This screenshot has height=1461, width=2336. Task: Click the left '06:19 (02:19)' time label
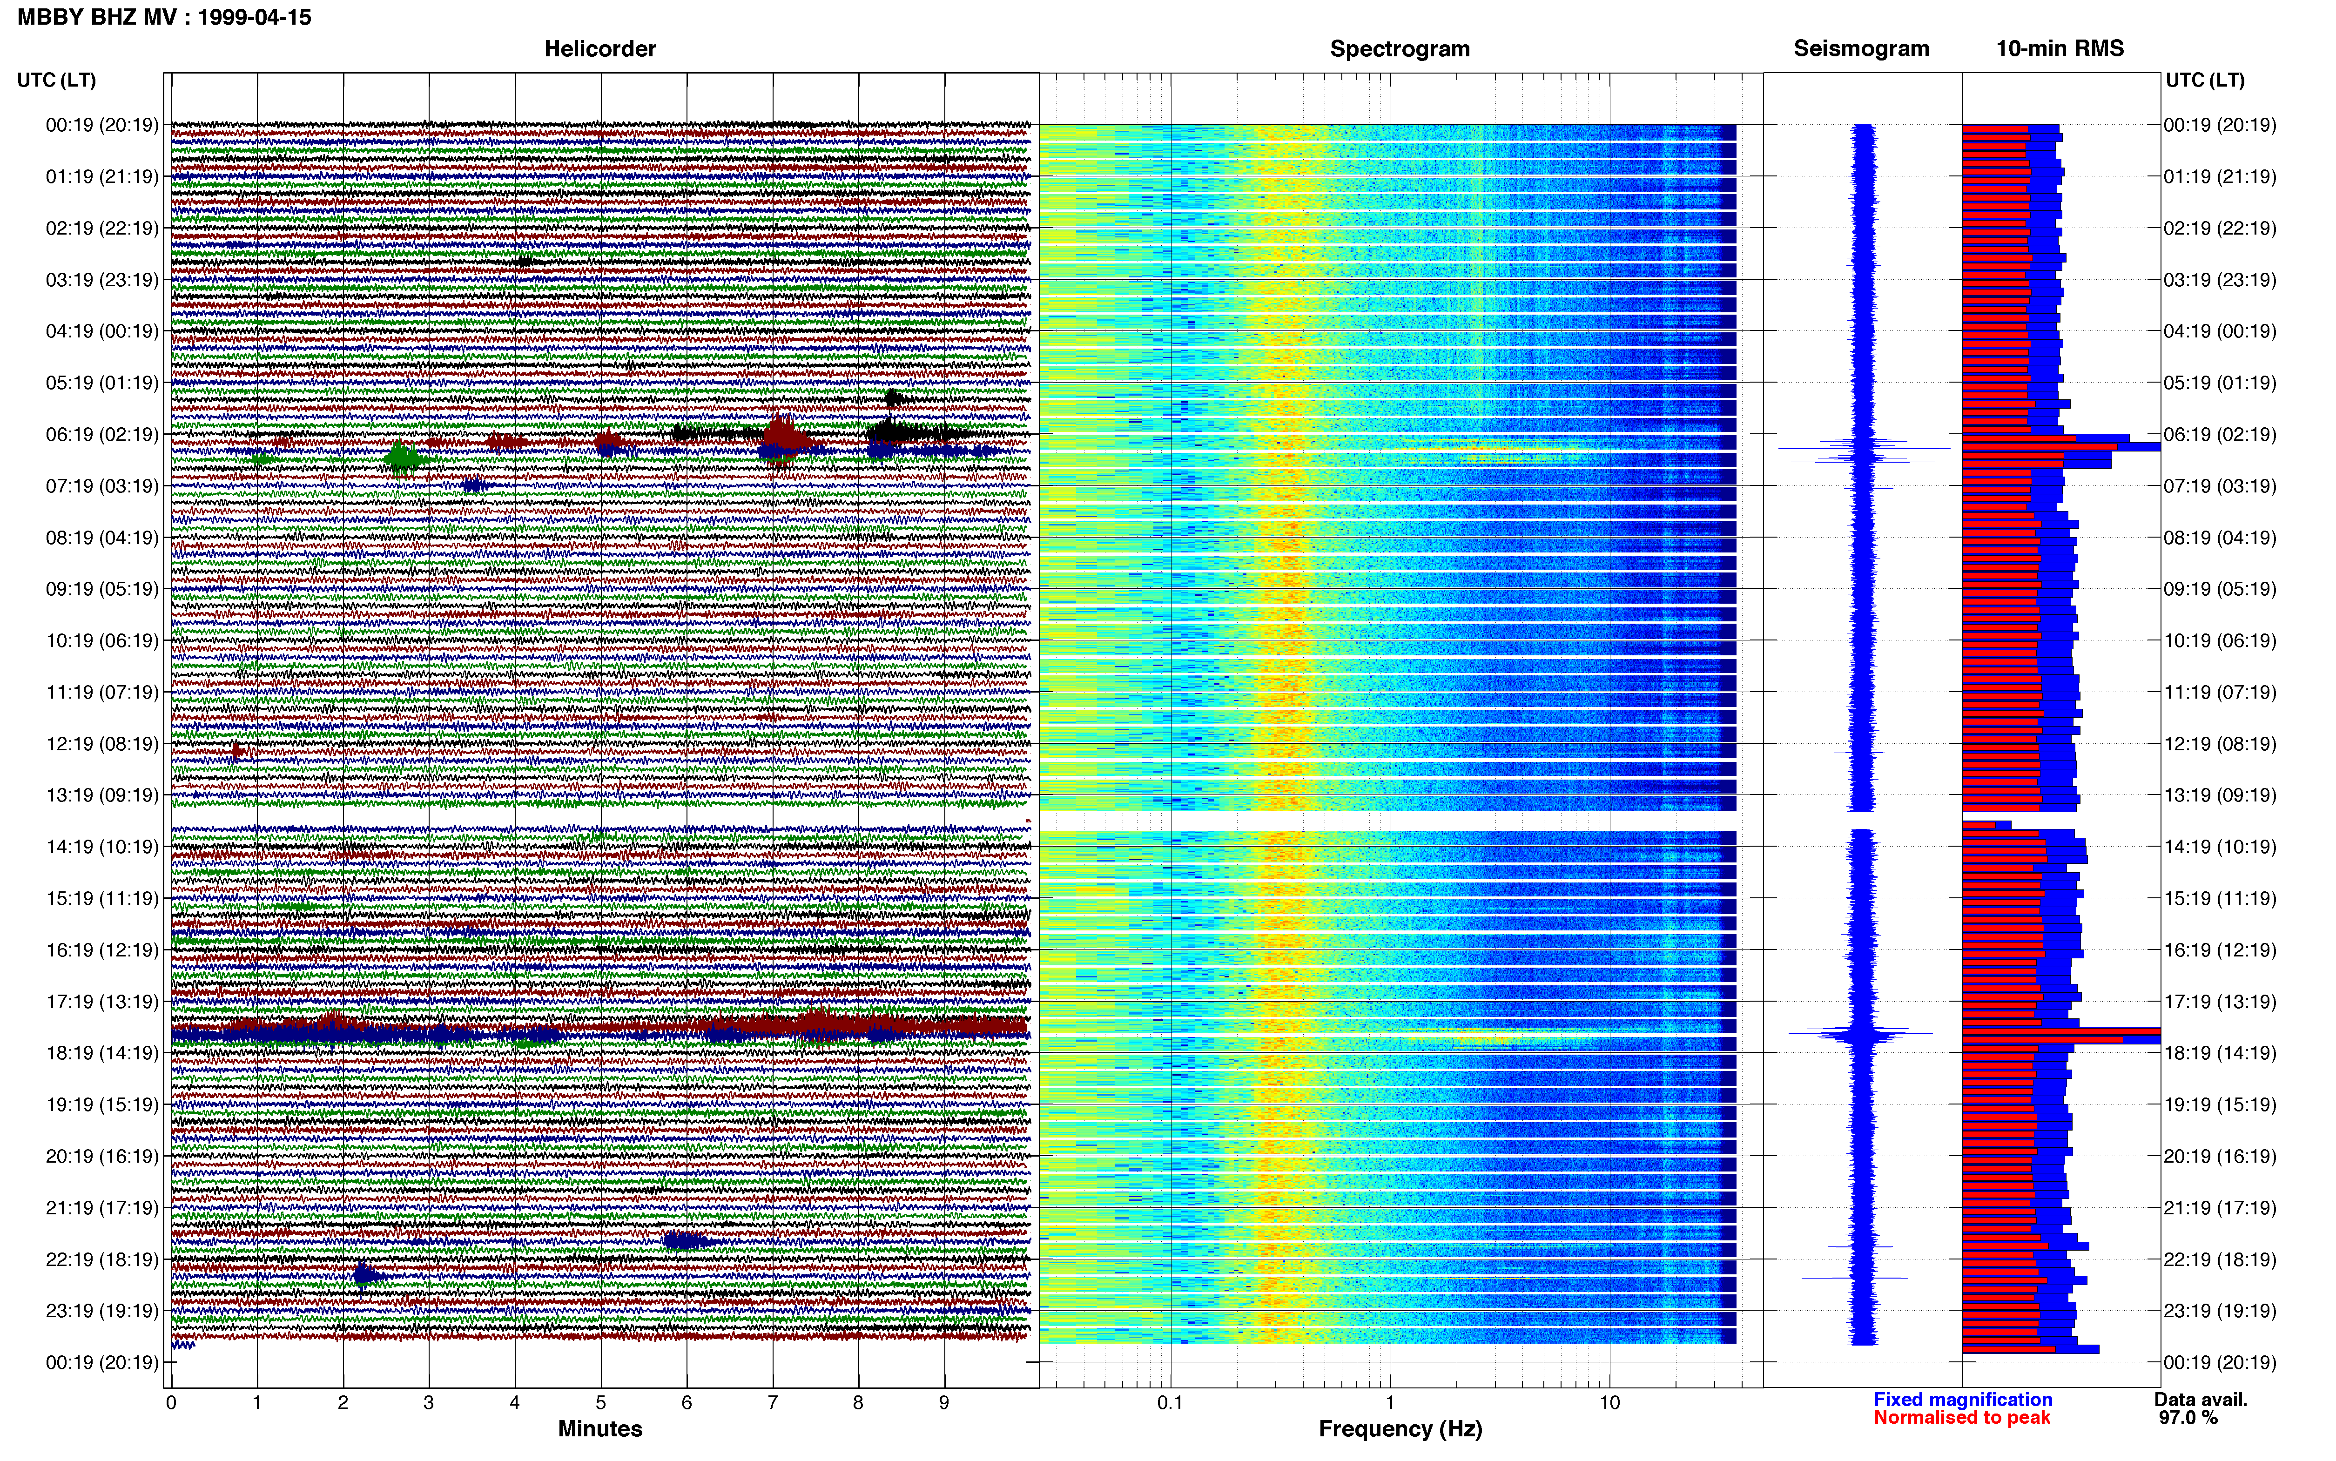pyautogui.click(x=101, y=435)
